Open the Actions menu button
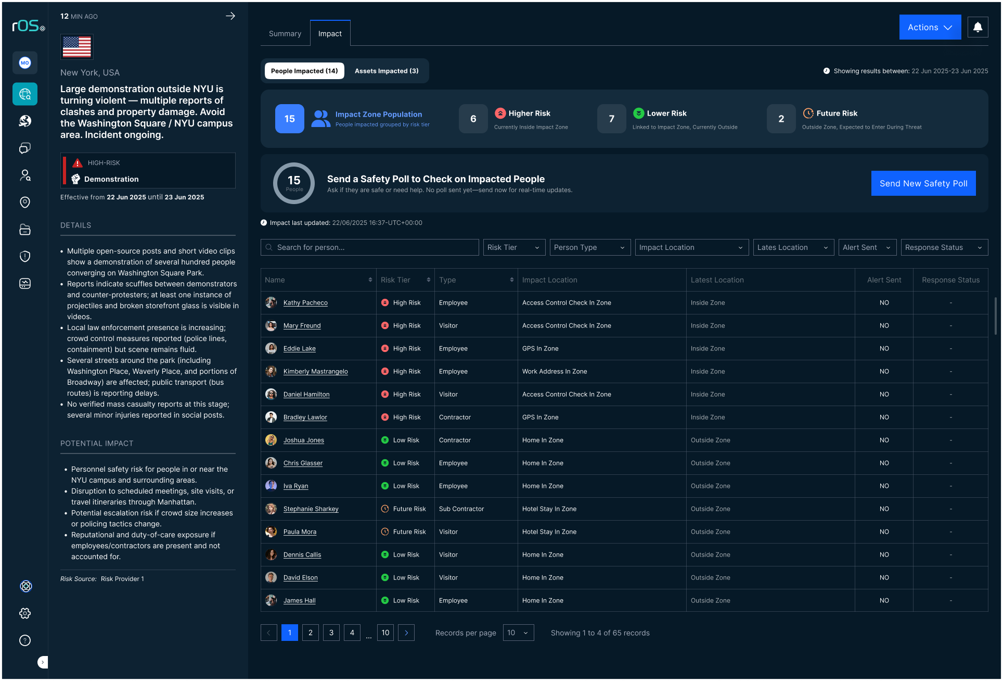The height and width of the screenshot is (681, 1003). tap(930, 27)
